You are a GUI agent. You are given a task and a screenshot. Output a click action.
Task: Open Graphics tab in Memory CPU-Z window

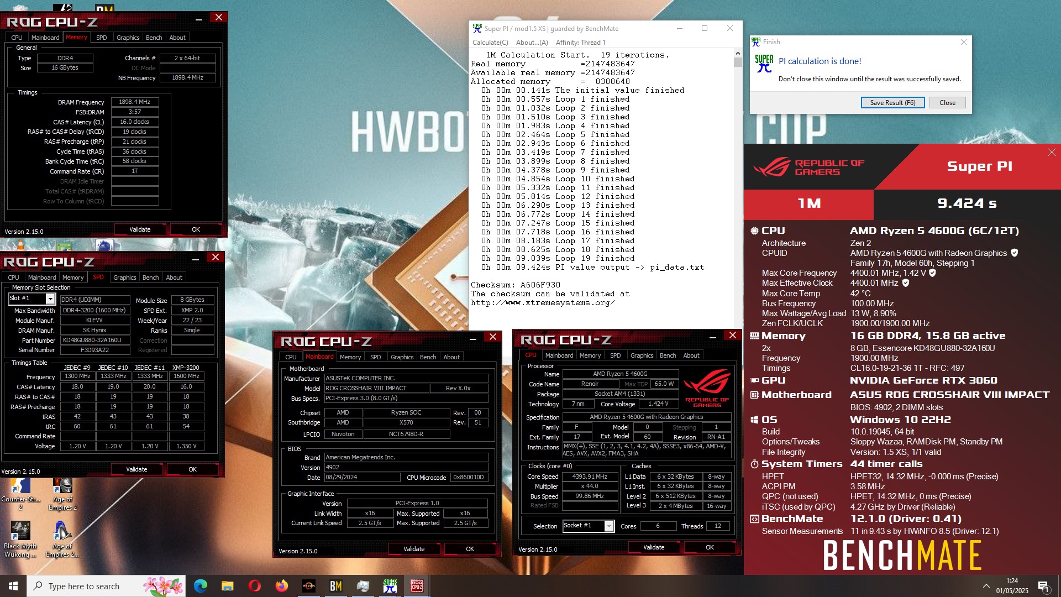pos(128,38)
